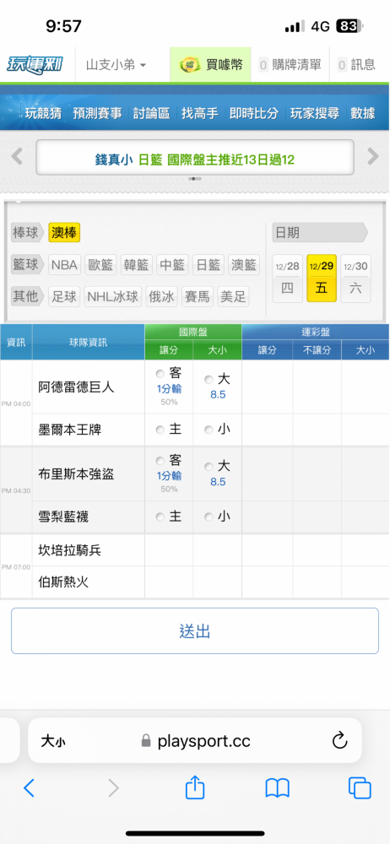This screenshot has width=390, height=844.
Task: Open Safari bookmarks book icon
Action: [x=278, y=788]
